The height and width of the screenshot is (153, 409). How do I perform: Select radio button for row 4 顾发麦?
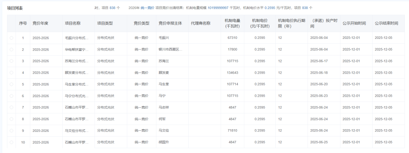pyautogui.click(x=11, y=73)
